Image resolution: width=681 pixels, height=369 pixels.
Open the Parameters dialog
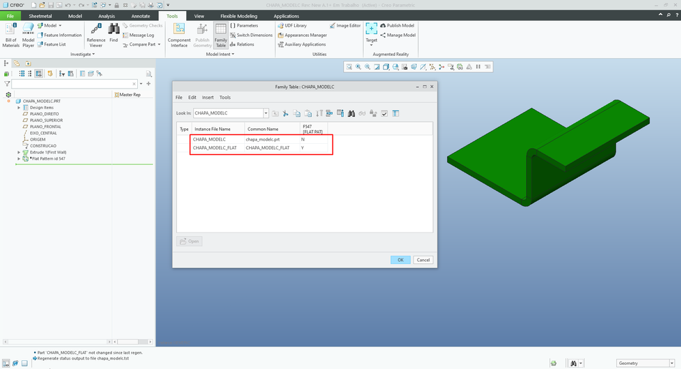pyautogui.click(x=244, y=26)
